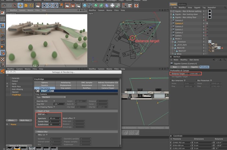Open the blue deformer objects icon
227x150 pixels.
click(107, 5)
